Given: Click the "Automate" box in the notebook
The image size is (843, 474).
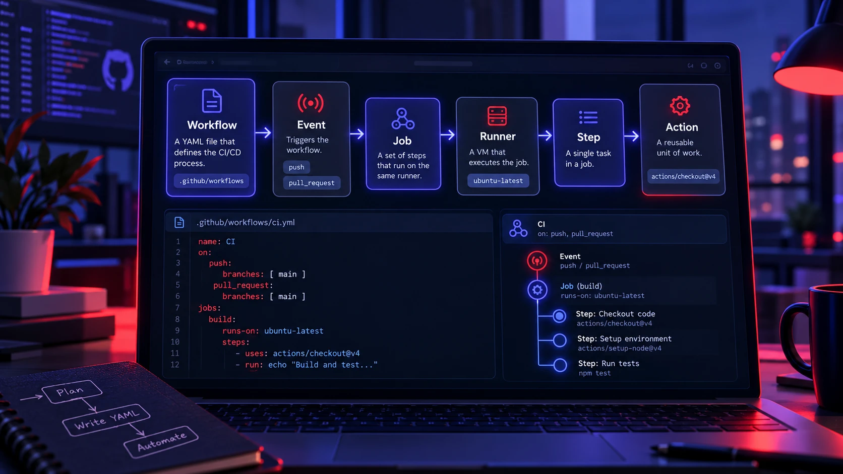Looking at the screenshot, I should [x=161, y=441].
